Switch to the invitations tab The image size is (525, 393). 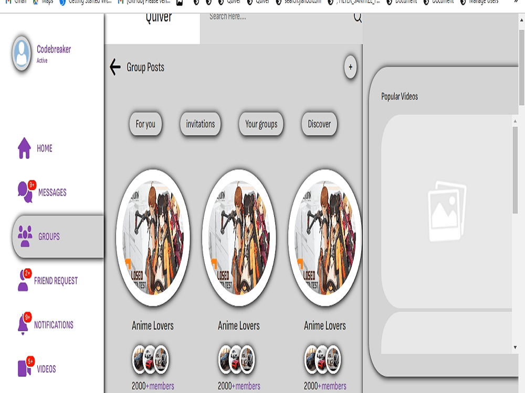pyautogui.click(x=200, y=124)
